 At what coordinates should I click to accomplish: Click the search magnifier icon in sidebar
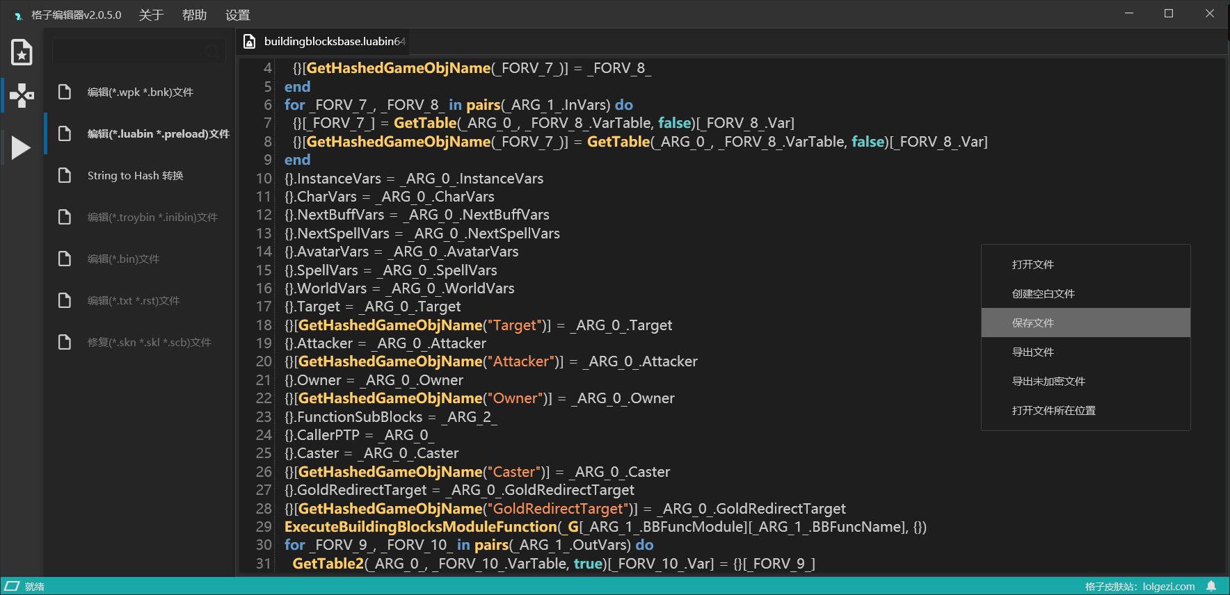(x=211, y=51)
